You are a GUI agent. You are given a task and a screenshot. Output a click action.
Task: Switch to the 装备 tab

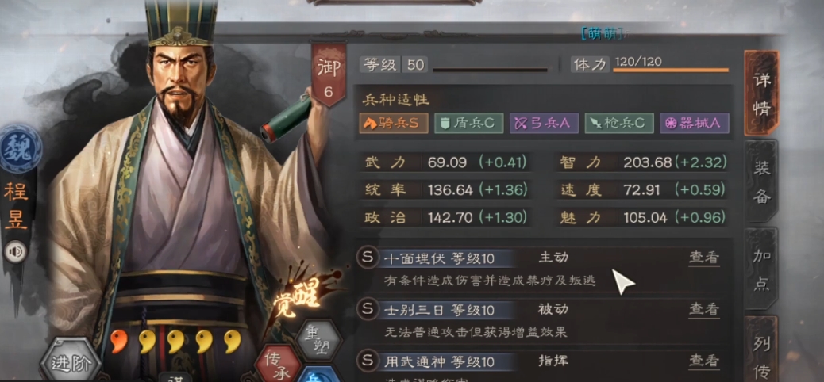point(762,181)
